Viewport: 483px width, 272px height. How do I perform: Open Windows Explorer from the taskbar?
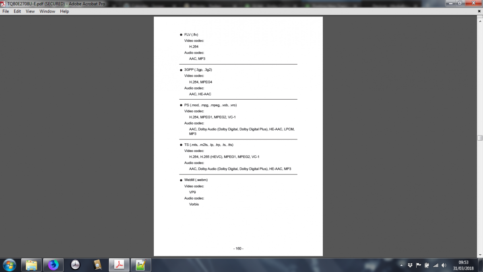(x=31, y=265)
